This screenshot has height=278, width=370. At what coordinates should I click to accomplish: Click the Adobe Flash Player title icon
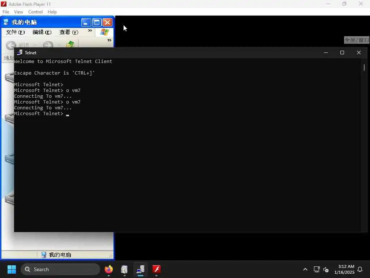pos(4,4)
